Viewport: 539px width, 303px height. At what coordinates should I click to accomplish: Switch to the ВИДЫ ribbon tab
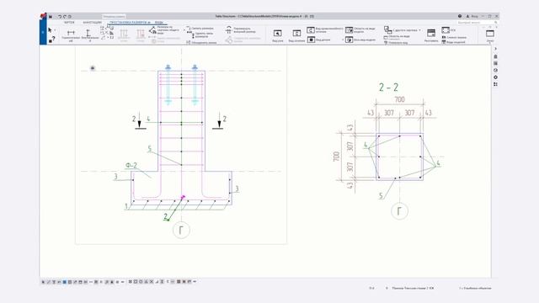tap(159, 23)
